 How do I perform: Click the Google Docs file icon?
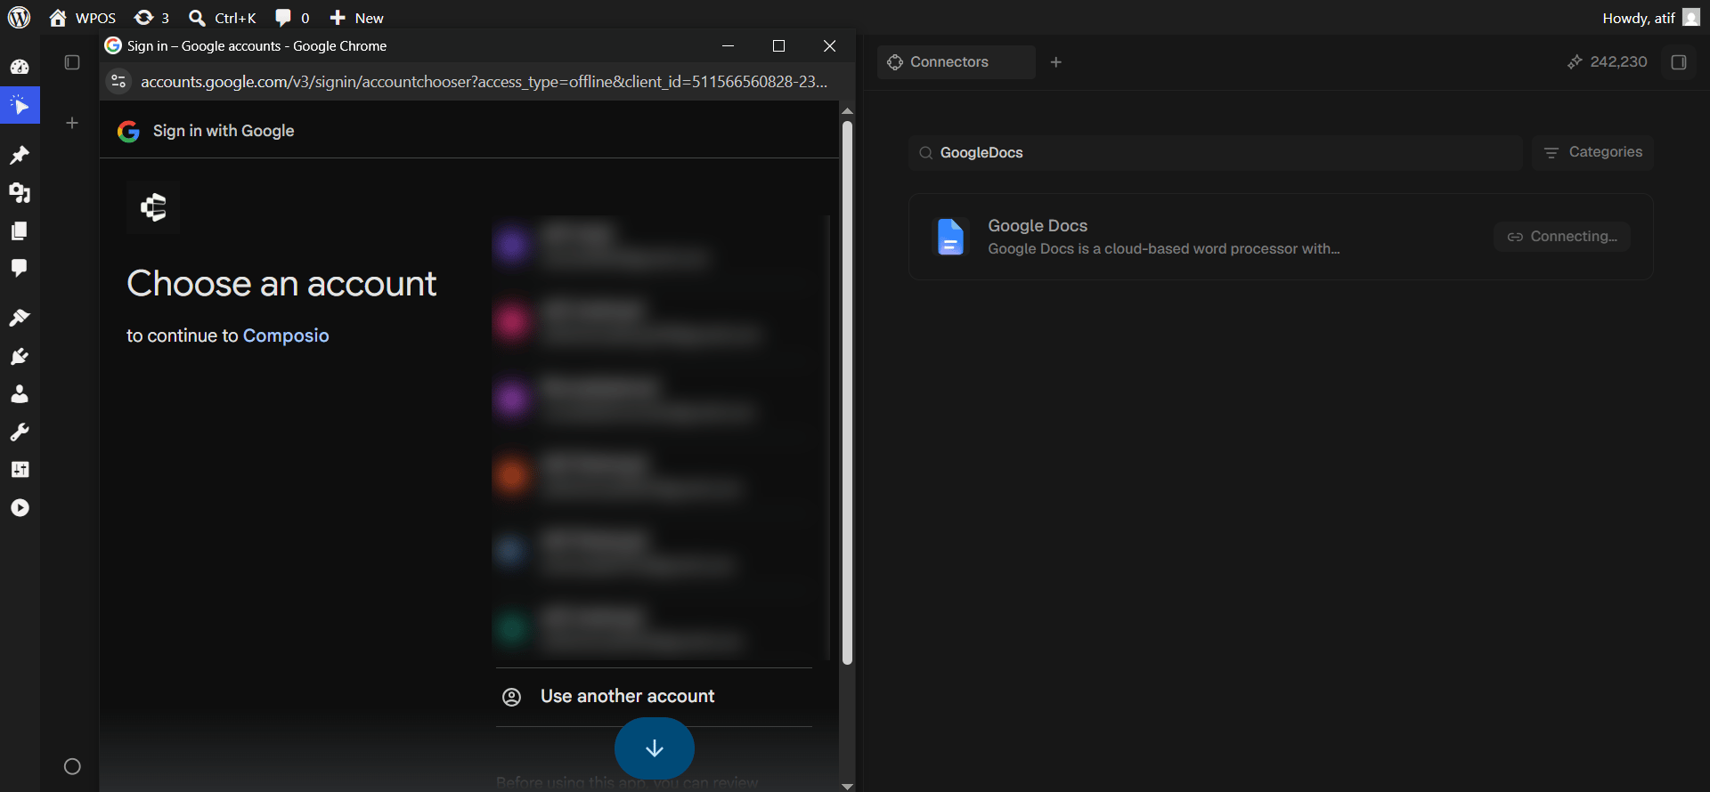(x=950, y=237)
